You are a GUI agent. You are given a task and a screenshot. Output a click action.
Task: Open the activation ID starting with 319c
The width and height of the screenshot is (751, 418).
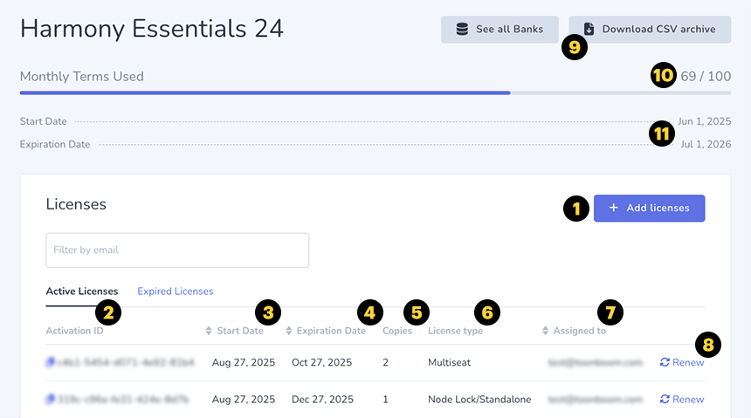[126, 400]
